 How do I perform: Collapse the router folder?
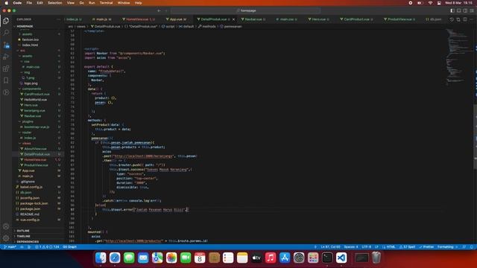coord(27,133)
